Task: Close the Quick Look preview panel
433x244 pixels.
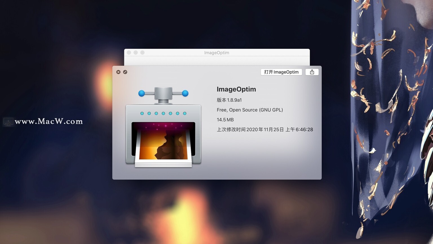Action: [x=118, y=72]
